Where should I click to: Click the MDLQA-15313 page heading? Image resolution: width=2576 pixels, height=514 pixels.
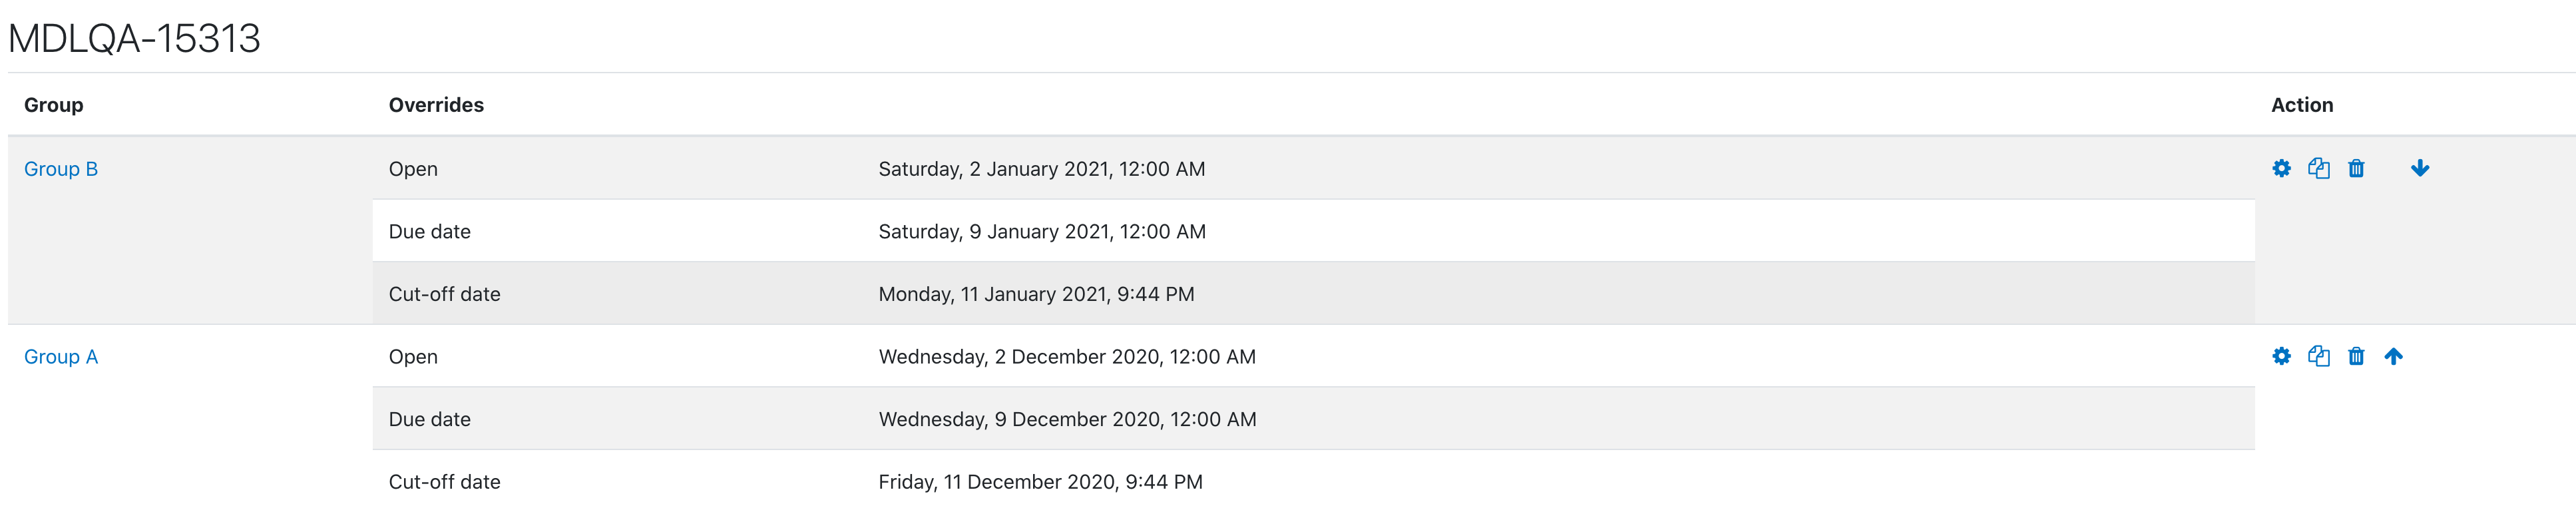click(x=134, y=39)
